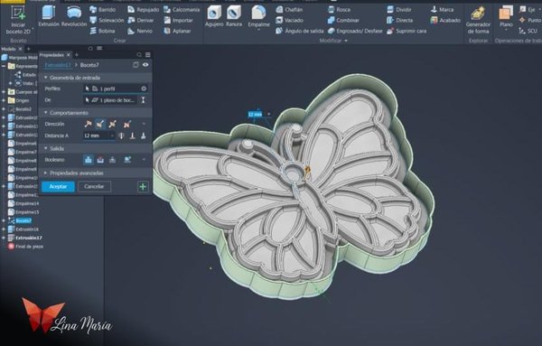542x346 pixels.
Task: Open the Modificar panel dropdown
Action: (x=346, y=41)
